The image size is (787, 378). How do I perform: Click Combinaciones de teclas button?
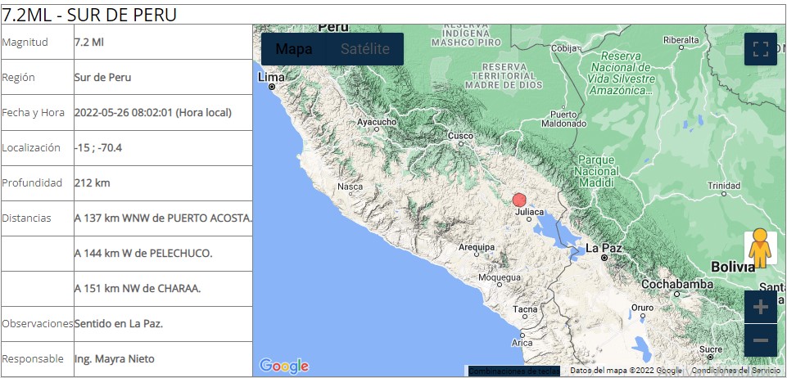513,371
